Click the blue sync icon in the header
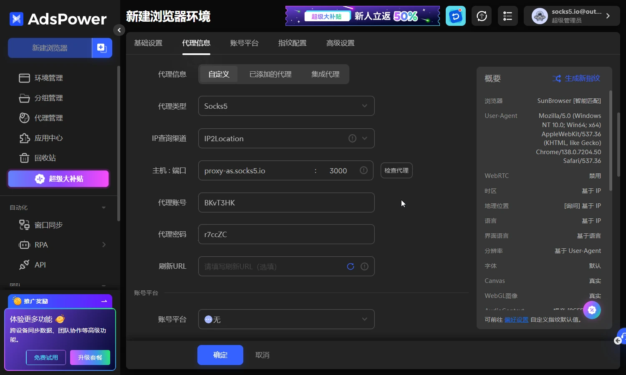The height and width of the screenshot is (375, 626). pyautogui.click(x=456, y=16)
